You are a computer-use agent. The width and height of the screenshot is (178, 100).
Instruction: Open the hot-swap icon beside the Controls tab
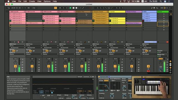(x=91, y=77)
